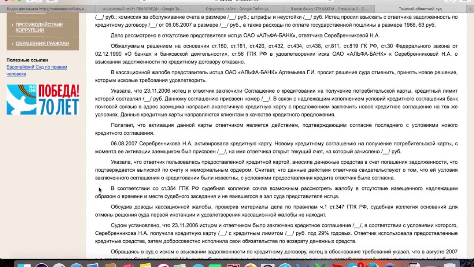
Task: Click the amount '1966, 63 руб.' in the text
Action: coord(420,25)
